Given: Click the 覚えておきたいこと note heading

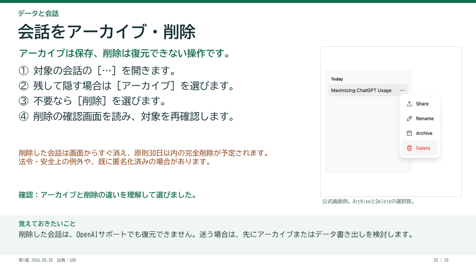Looking at the screenshot, I should [x=47, y=224].
